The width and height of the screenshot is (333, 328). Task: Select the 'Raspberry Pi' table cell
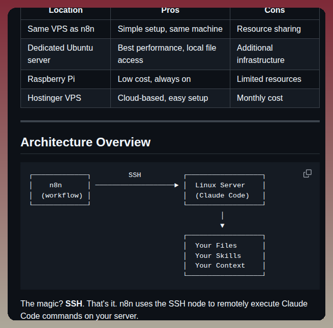pos(65,79)
